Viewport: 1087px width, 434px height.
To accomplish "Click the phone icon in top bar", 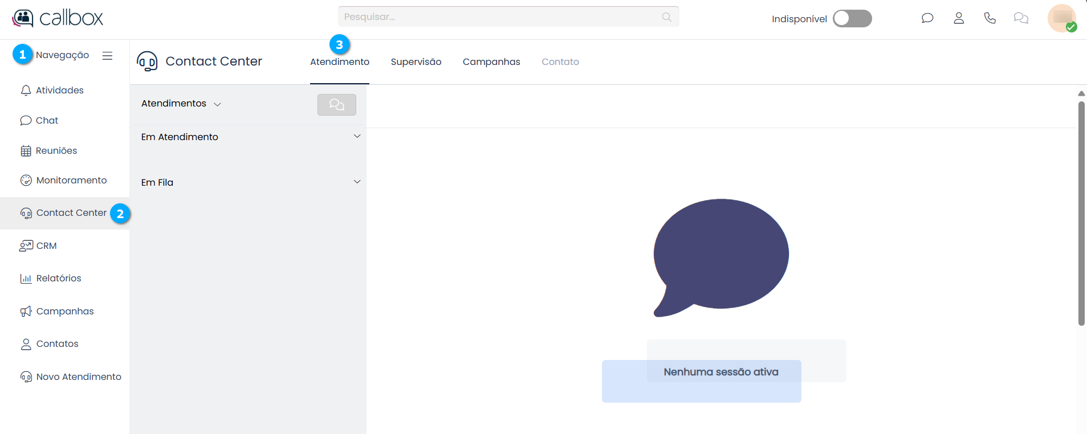I will tap(990, 18).
